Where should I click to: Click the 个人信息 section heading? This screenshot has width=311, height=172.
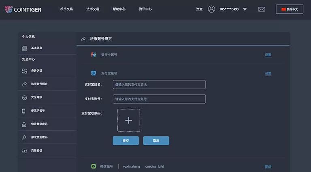click(x=28, y=37)
